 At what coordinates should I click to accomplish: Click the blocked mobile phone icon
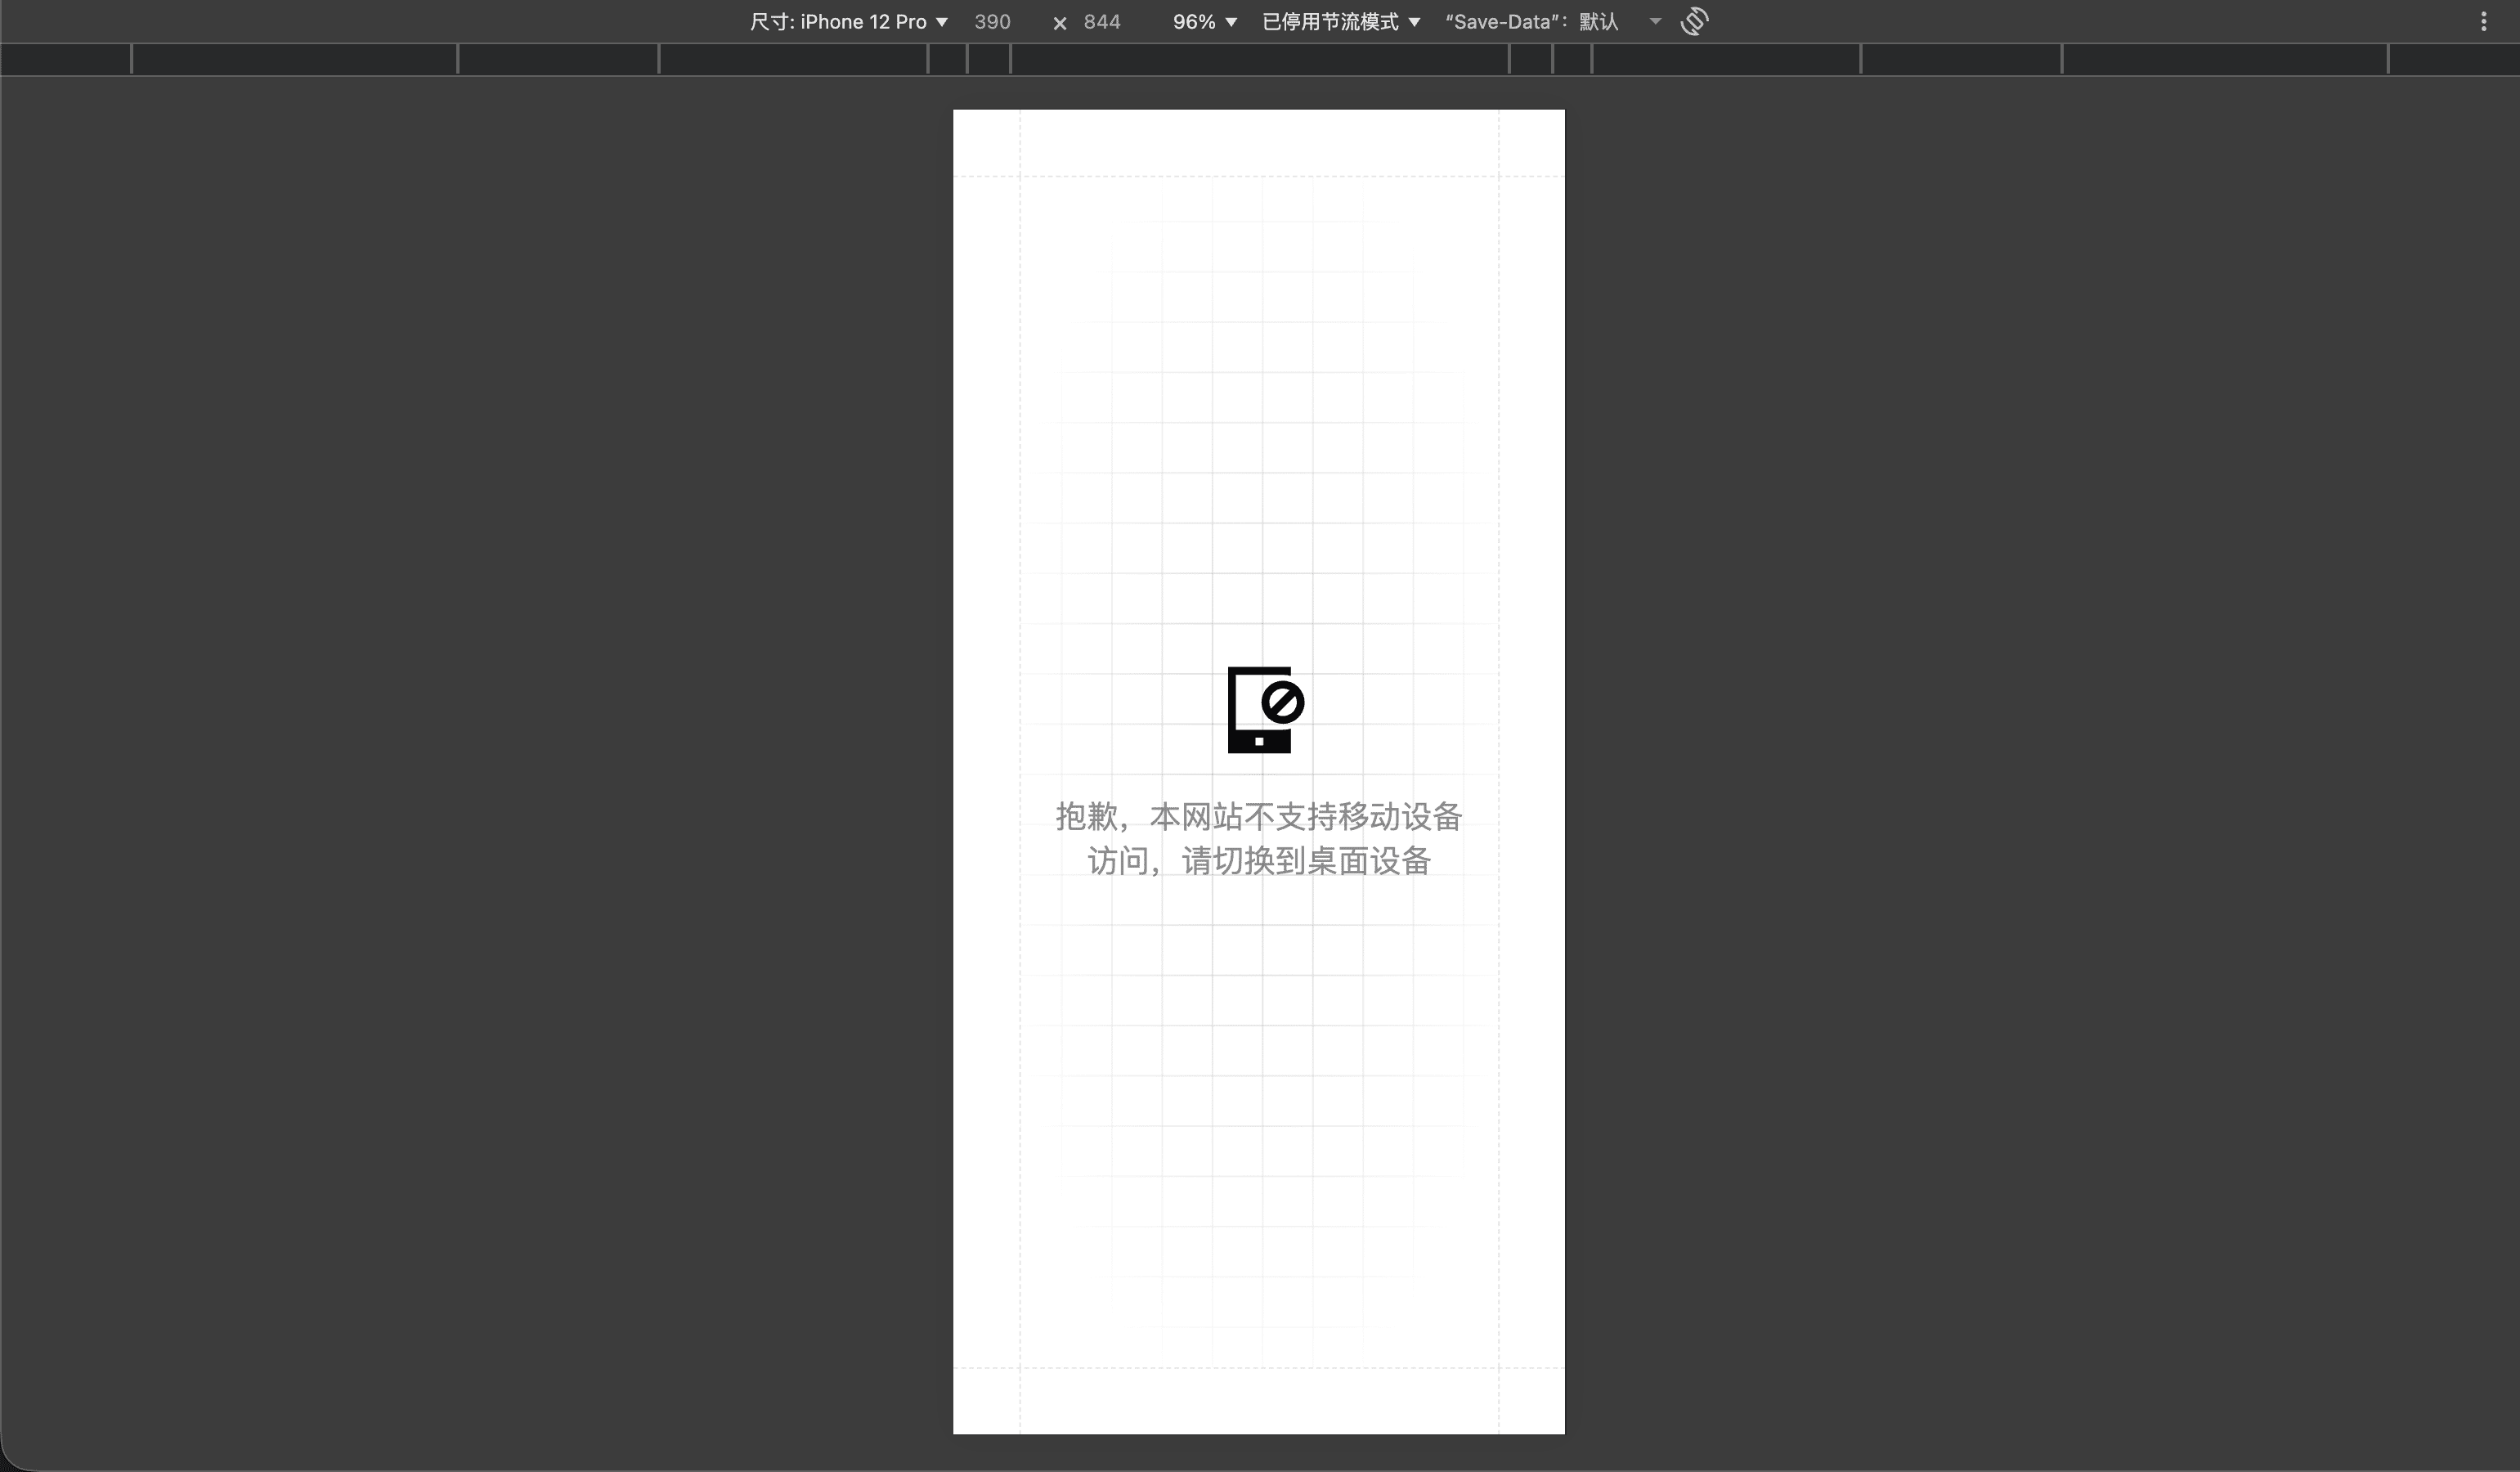point(1264,709)
